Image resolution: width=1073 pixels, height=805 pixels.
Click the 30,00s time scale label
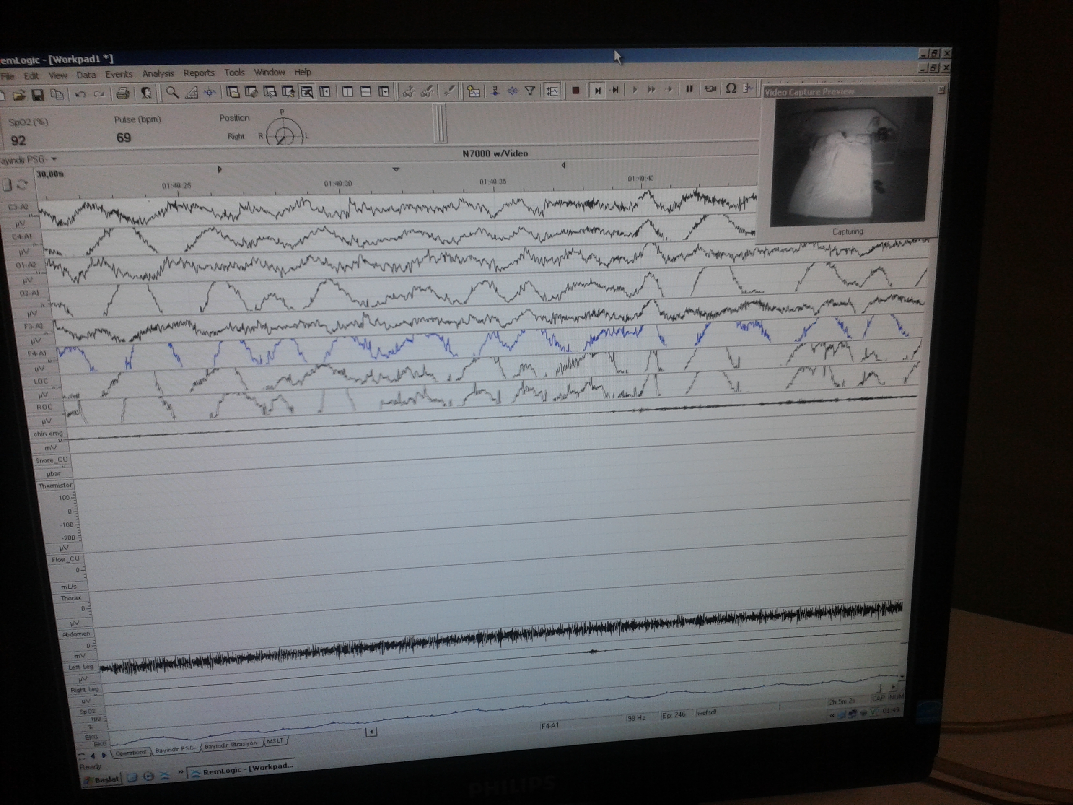(x=50, y=174)
